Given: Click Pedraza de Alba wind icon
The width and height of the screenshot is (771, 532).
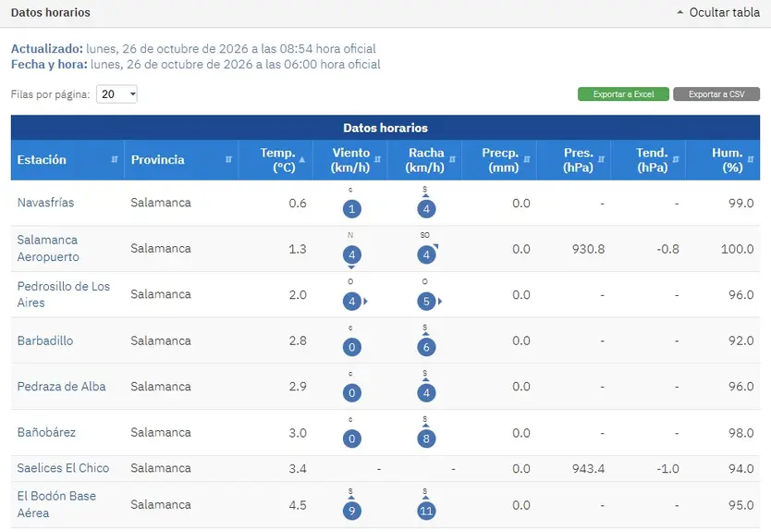Looking at the screenshot, I should [x=351, y=392].
